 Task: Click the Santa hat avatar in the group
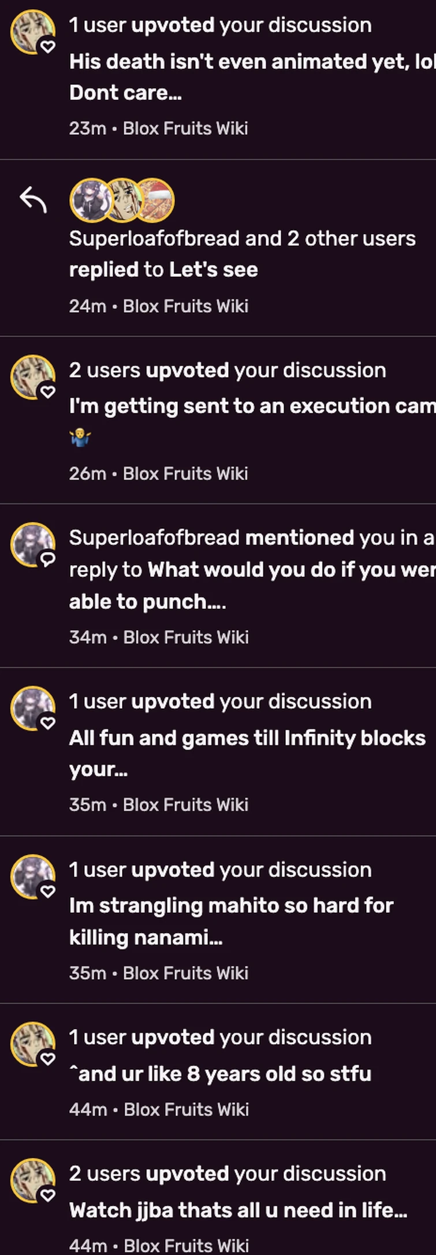click(x=154, y=200)
